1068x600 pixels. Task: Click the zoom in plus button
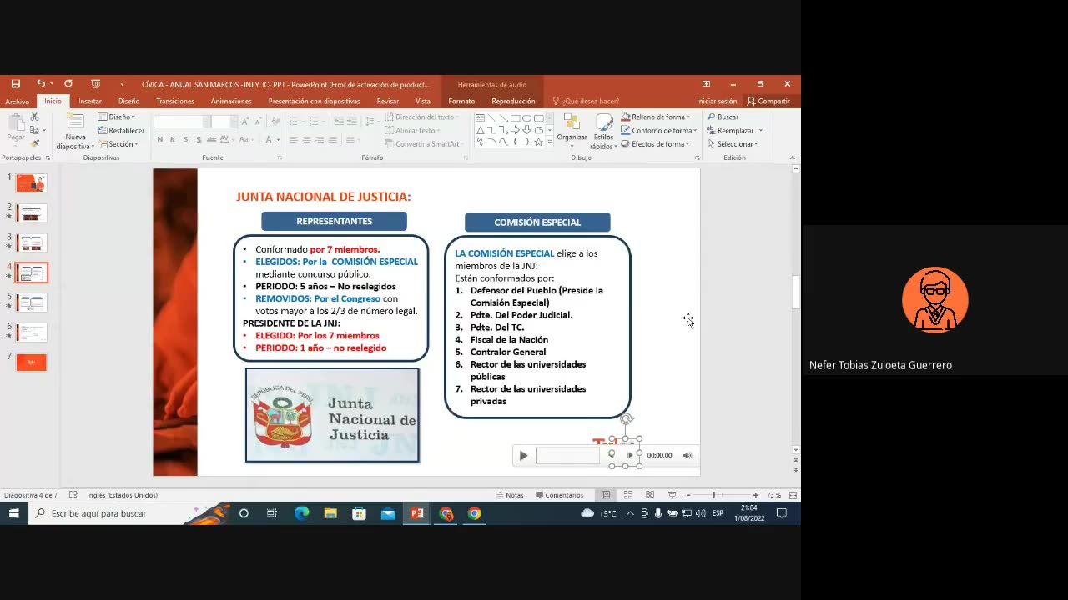[756, 495]
